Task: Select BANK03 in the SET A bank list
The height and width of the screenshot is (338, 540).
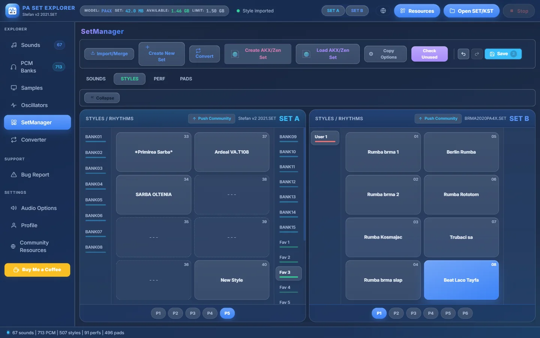Action: pos(95,170)
